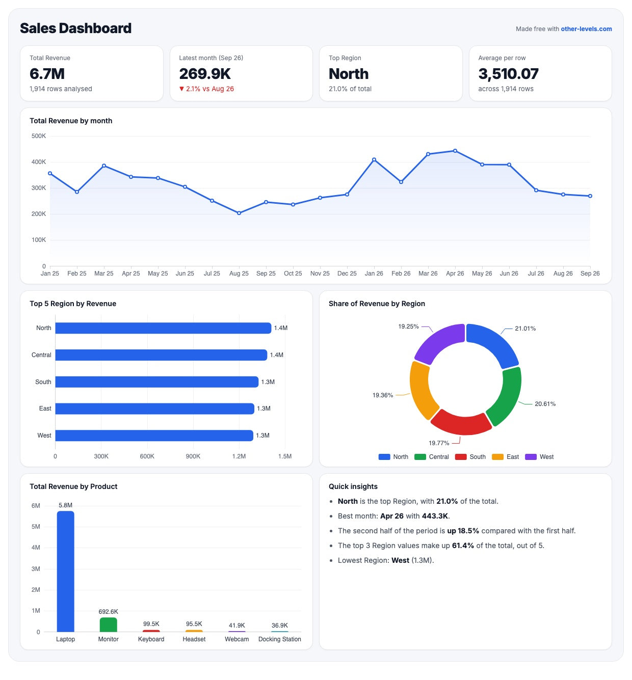The height and width of the screenshot is (680, 632).
Task: Click the Laptop bar in product chart
Action: (x=65, y=572)
